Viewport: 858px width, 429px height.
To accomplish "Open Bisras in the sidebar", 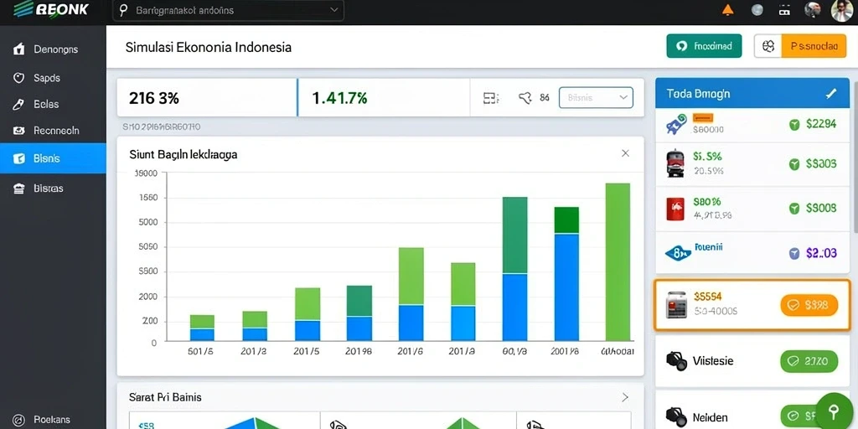I will [53, 189].
